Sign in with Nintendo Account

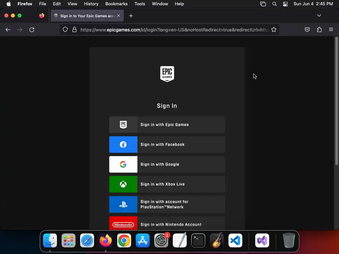[167, 223]
